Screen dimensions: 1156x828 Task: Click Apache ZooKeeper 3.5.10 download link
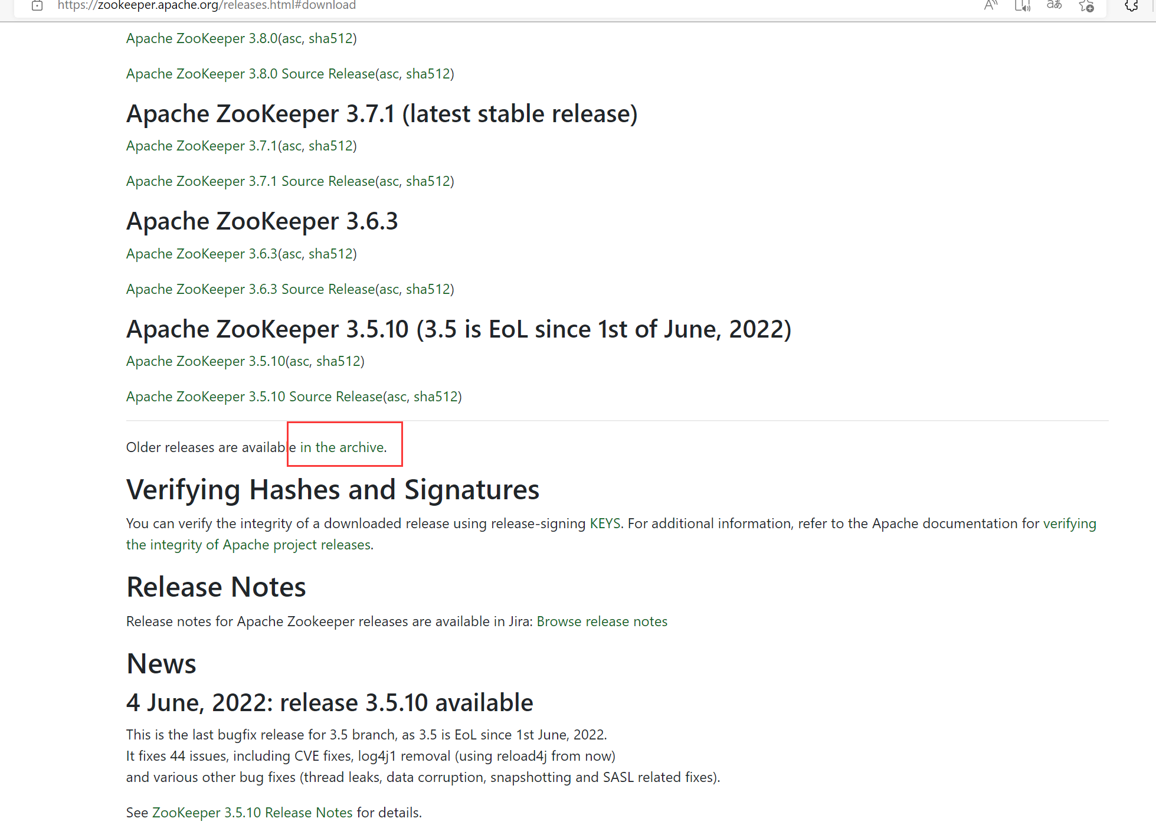(205, 361)
